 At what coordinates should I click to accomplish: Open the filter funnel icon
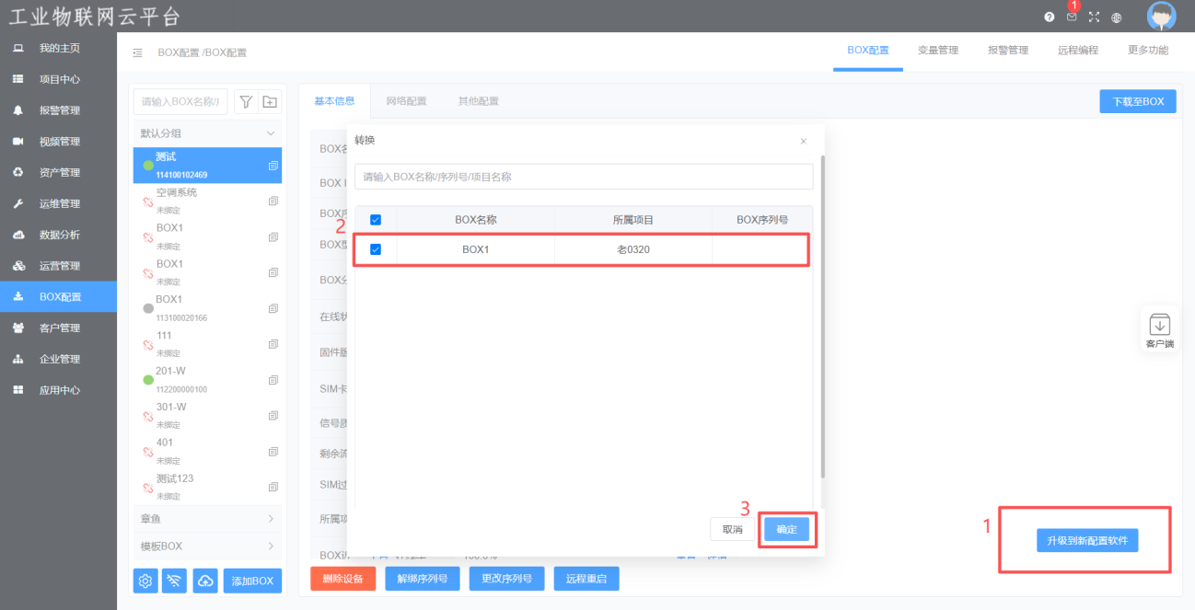246,102
